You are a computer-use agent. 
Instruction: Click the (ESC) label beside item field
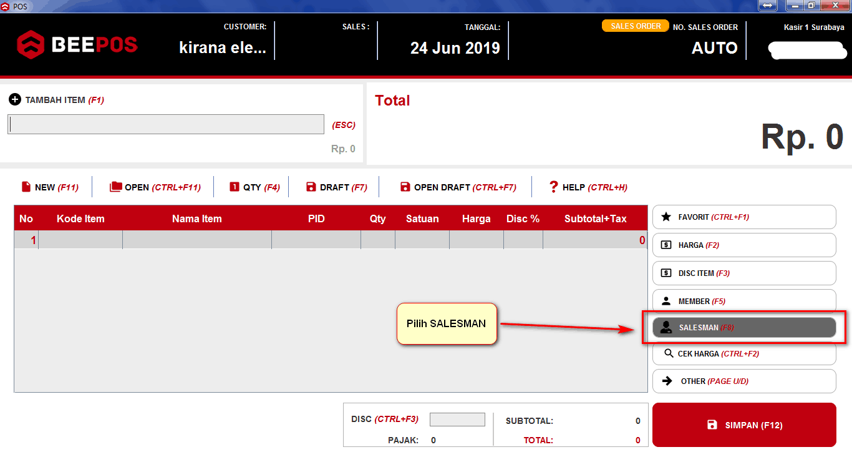(x=344, y=125)
